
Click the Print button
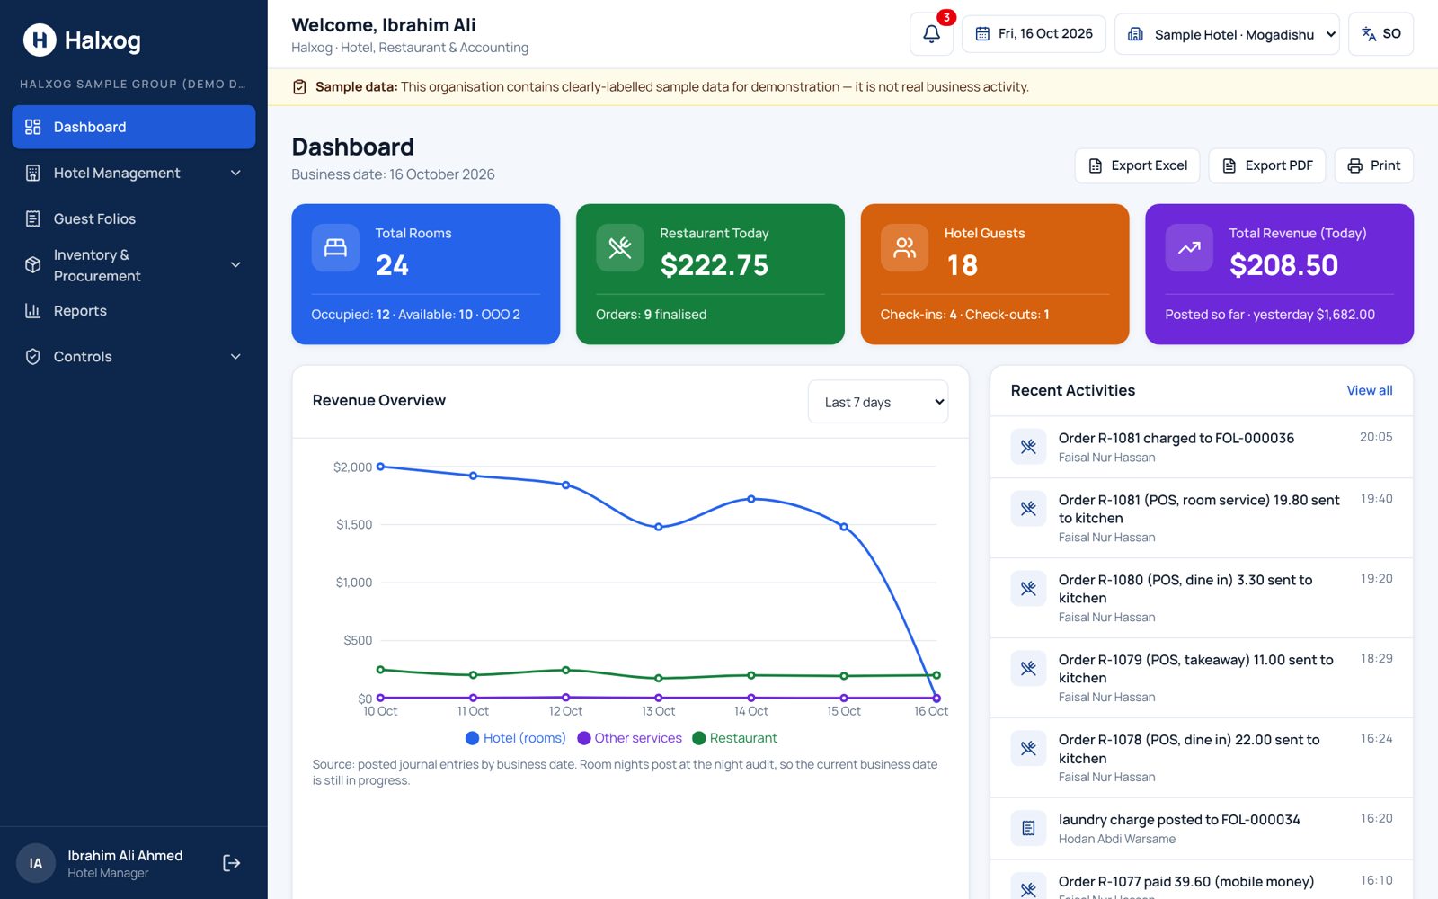1373,165
